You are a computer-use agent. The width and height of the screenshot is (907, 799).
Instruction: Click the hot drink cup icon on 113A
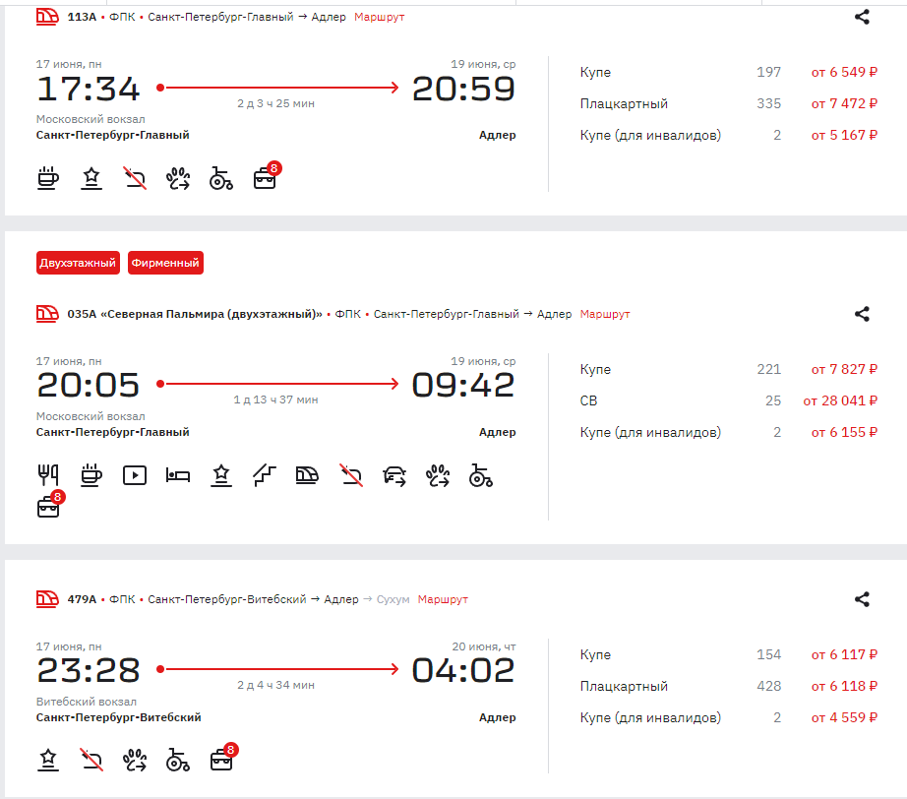pos(48,178)
